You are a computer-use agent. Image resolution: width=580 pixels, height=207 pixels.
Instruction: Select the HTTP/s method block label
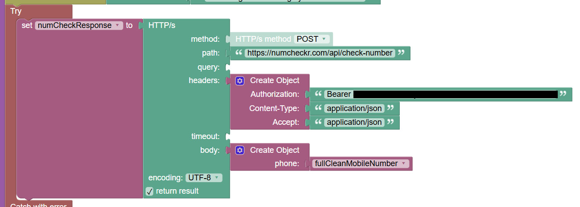(x=263, y=39)
